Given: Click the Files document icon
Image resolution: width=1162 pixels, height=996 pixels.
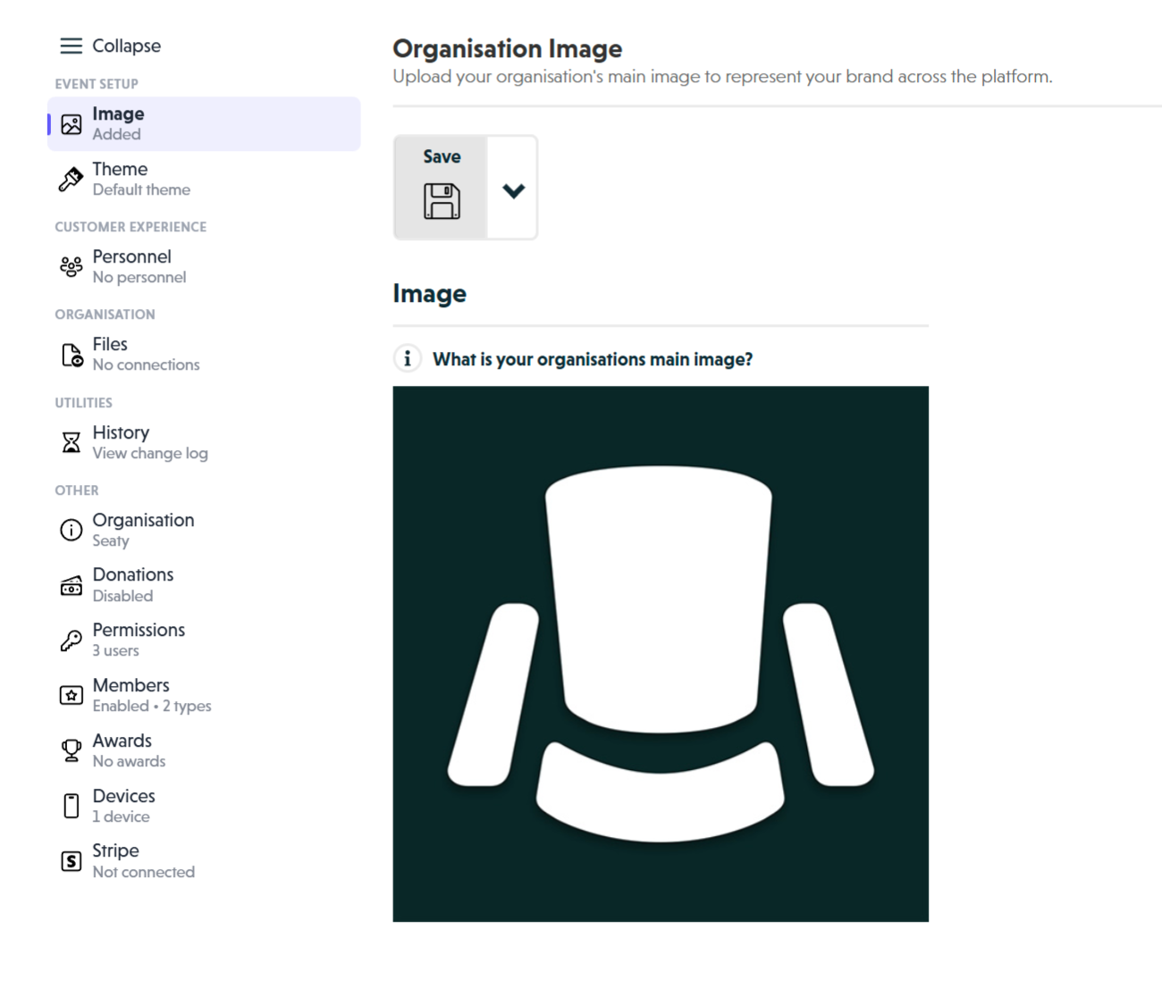Looking at the screenshot, I should [72, 355].
